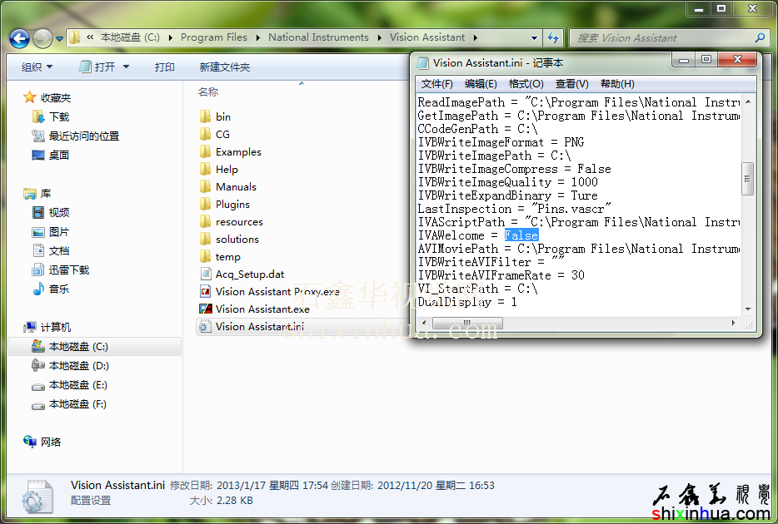
Task: Select the Acq_Setup.dat file icon
Action: (x=205, y=274)
